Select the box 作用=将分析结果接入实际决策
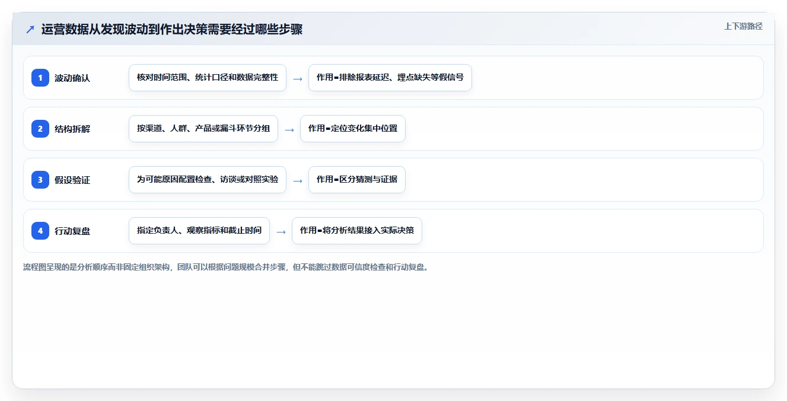 click(x=357, y=231)
